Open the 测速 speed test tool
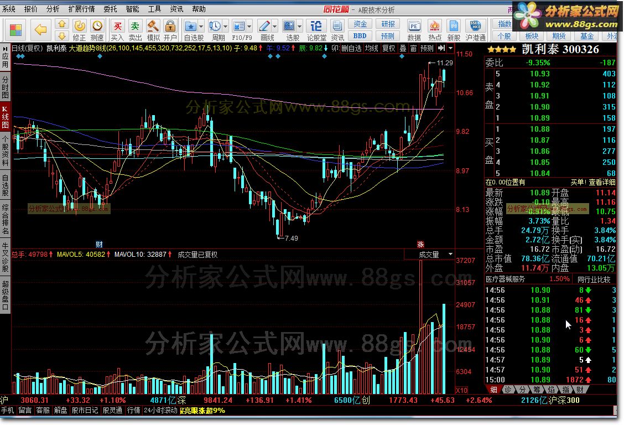The image size is (624, 425). [x=97, y=30]
